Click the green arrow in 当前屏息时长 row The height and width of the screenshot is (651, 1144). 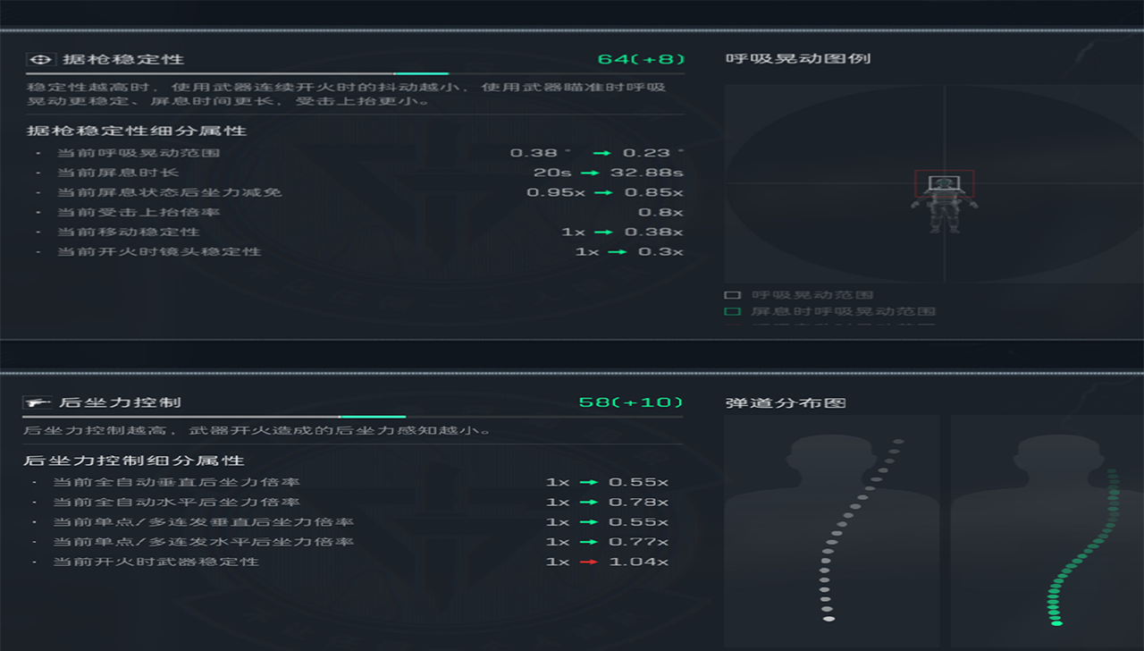(589, 173)
